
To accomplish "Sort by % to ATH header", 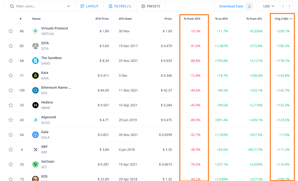I will click(221, 19).
